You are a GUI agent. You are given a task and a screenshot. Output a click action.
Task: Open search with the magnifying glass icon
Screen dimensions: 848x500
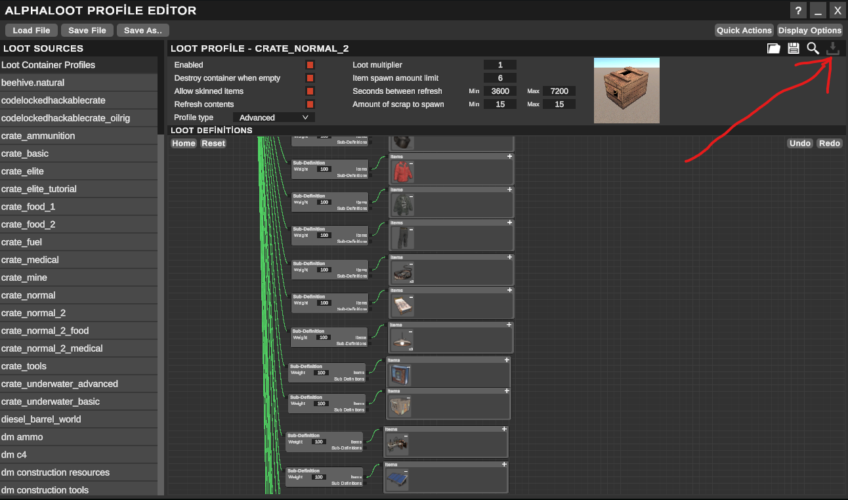click(813, 48)
